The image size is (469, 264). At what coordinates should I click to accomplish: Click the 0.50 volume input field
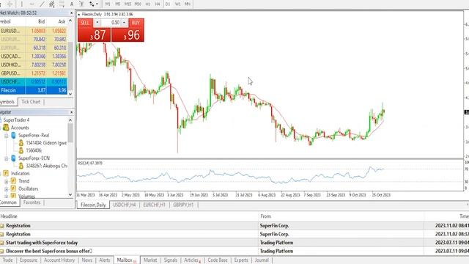click(x=111, y=23)
